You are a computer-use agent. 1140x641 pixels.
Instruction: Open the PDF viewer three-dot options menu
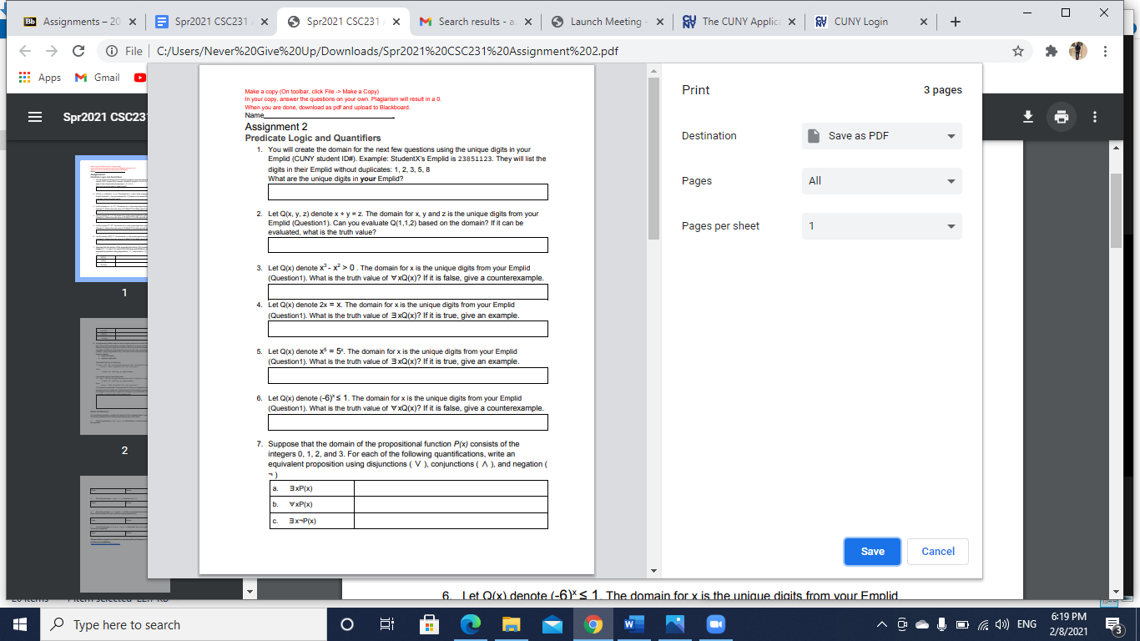tap(1095, 117)
